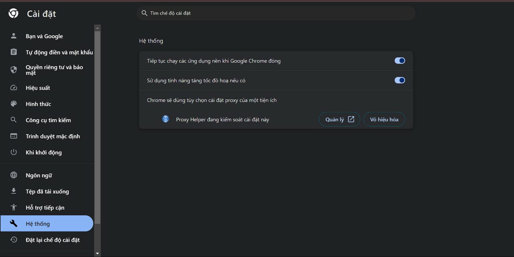Click the globe icon beside Ngôn ngữ
The image size is (514, 257).
(13, 175)
